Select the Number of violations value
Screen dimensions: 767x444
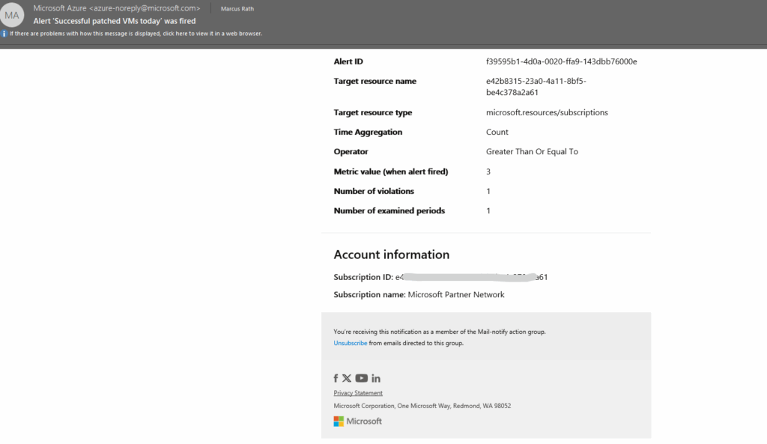pos(488,191)
